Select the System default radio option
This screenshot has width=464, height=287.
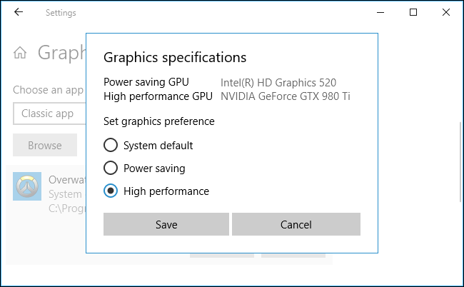pyautogui.click(x=111, y=146)
